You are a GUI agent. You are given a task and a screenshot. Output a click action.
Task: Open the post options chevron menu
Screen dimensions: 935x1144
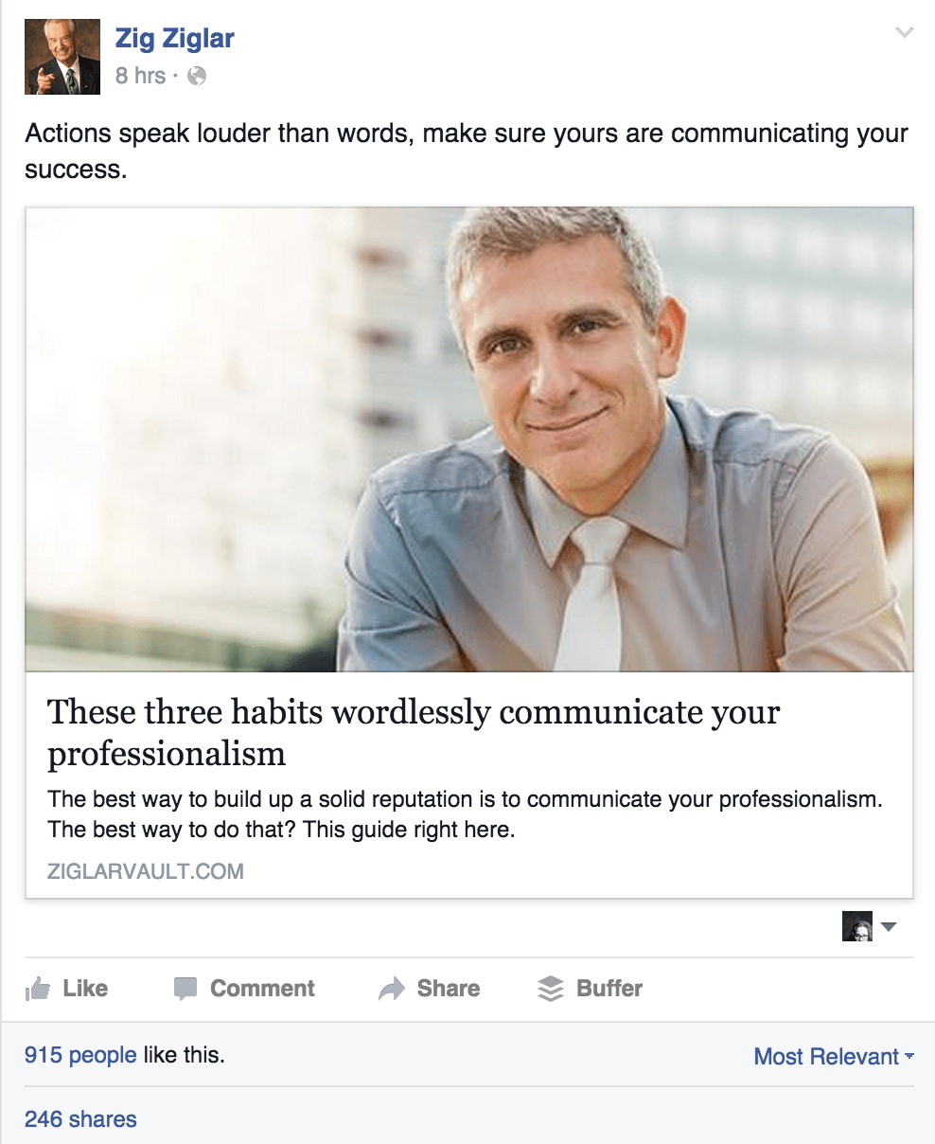pos(905,33)
